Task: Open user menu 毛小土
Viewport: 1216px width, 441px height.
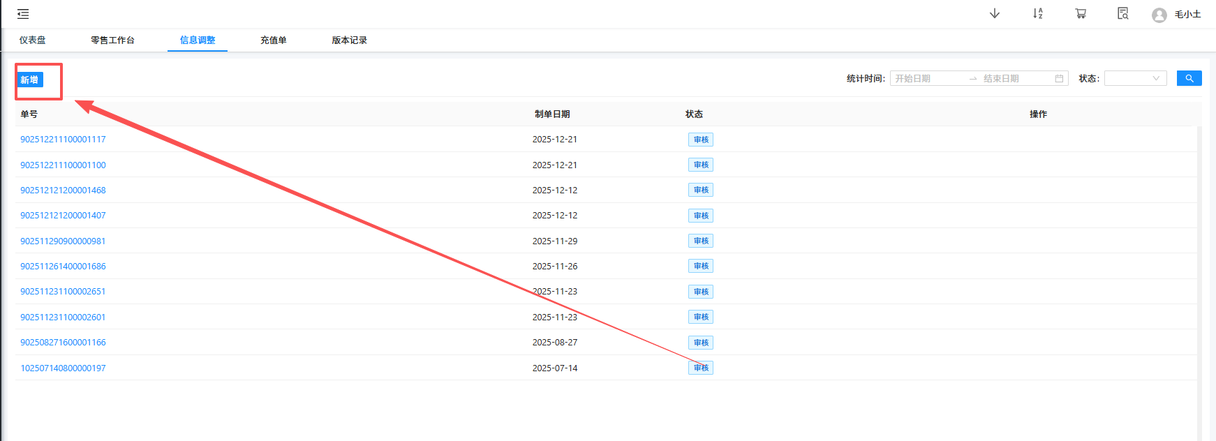Action: point(1187,15)
